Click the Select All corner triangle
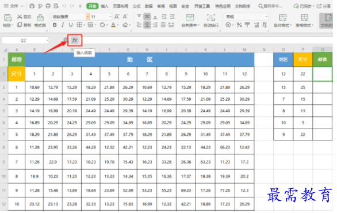 (5, 50)
